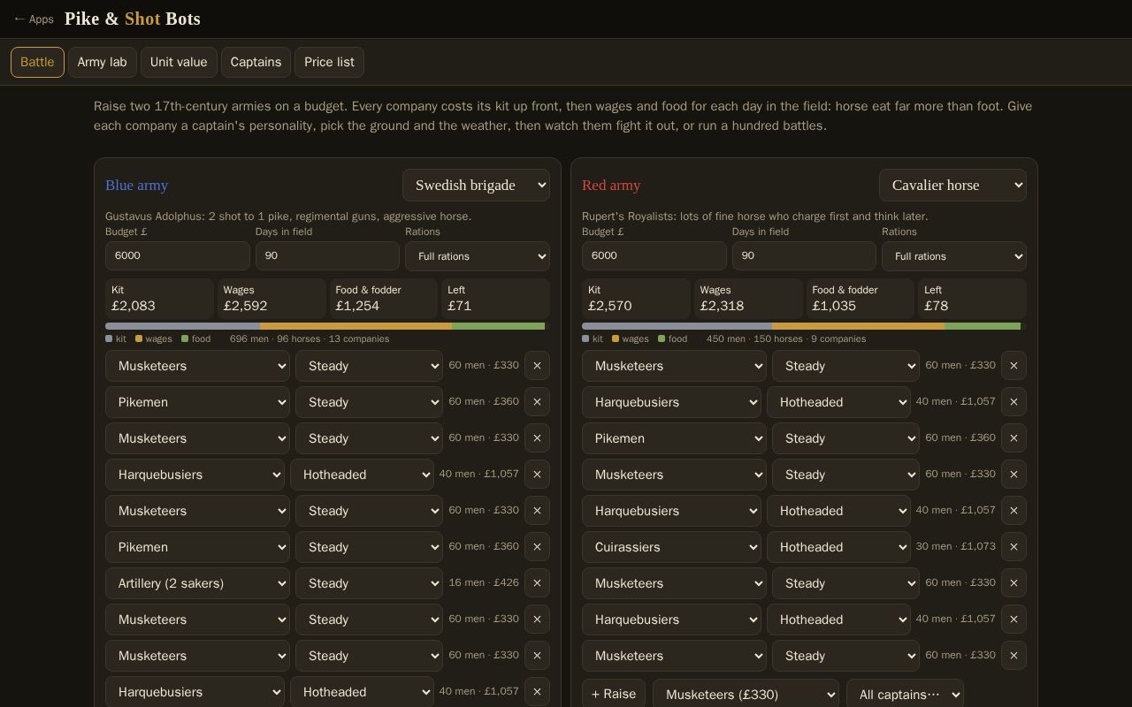Change captain of Blue Artillery company
Image resolution: width=1132 pixels, height=707 pixels.
[369, 583]
